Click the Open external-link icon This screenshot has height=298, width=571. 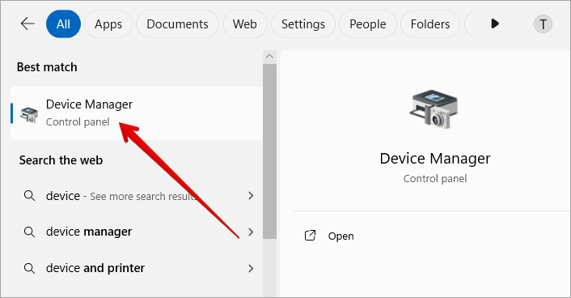[310, 236]
